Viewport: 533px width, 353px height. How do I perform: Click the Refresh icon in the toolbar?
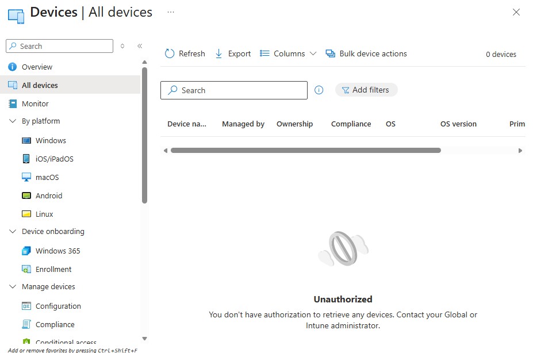coord(170,53)
